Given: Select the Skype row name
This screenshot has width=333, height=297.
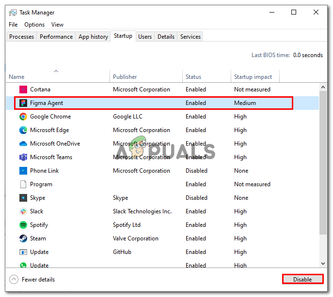Looking at the screenshot, I should (38, 198).
